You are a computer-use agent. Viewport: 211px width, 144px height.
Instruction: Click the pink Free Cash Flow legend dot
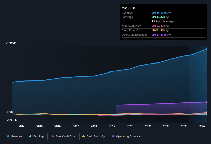(53, 137)
